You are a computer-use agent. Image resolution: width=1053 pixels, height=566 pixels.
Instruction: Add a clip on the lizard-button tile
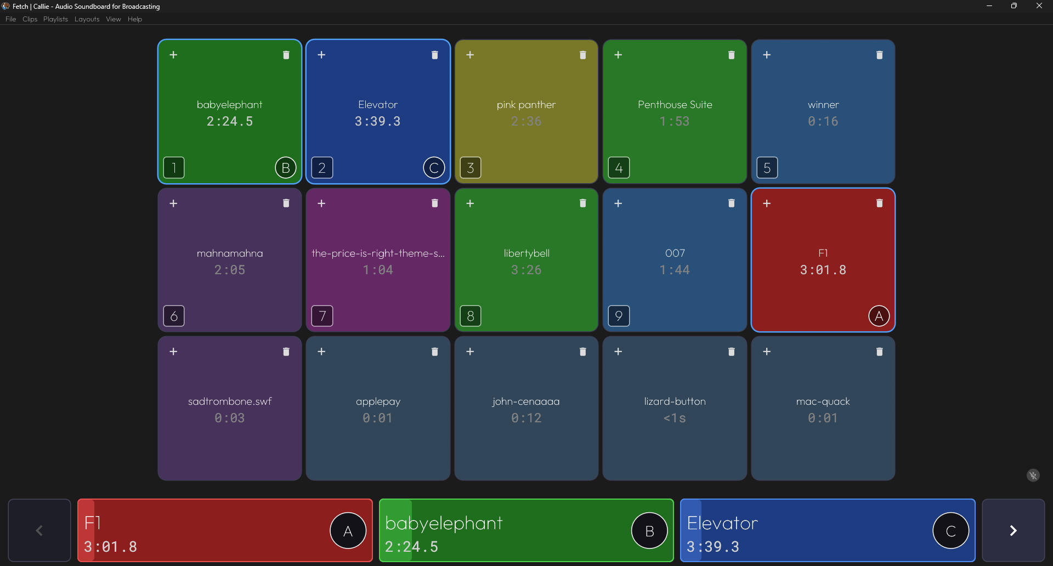(618, 352)
